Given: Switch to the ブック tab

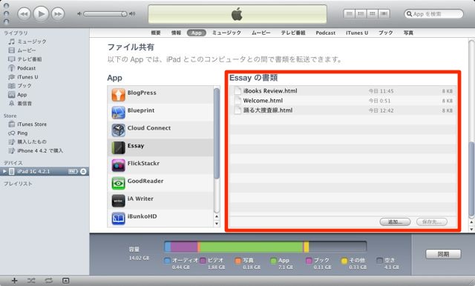Looking at the screenshot, I should click(386, 33).
